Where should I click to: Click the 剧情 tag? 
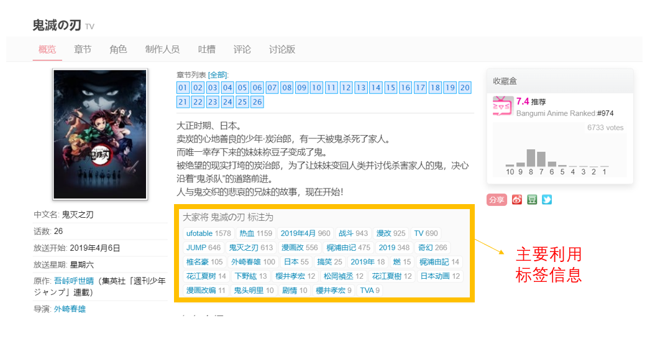(295, 290)
